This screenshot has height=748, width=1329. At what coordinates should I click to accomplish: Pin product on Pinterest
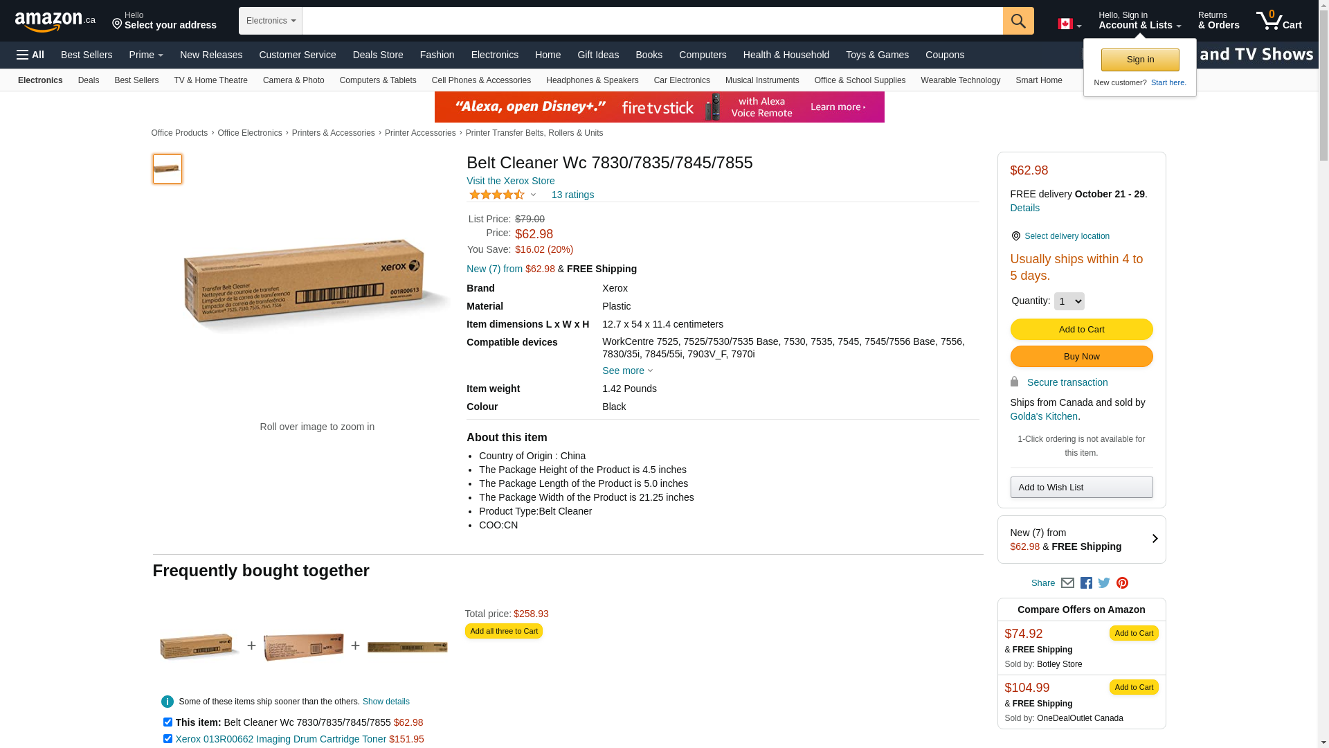pos(1122,583)
